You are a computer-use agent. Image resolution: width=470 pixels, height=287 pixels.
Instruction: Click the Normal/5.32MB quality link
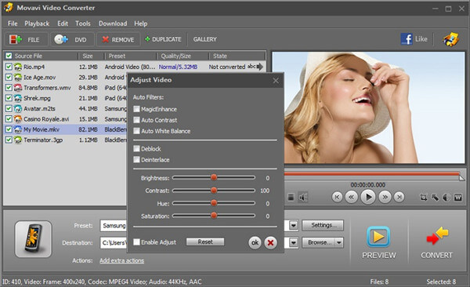pos(178,67)
